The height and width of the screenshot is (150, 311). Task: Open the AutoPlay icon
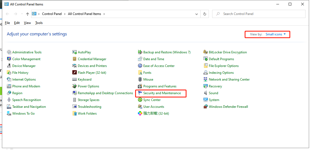point(75,52)
